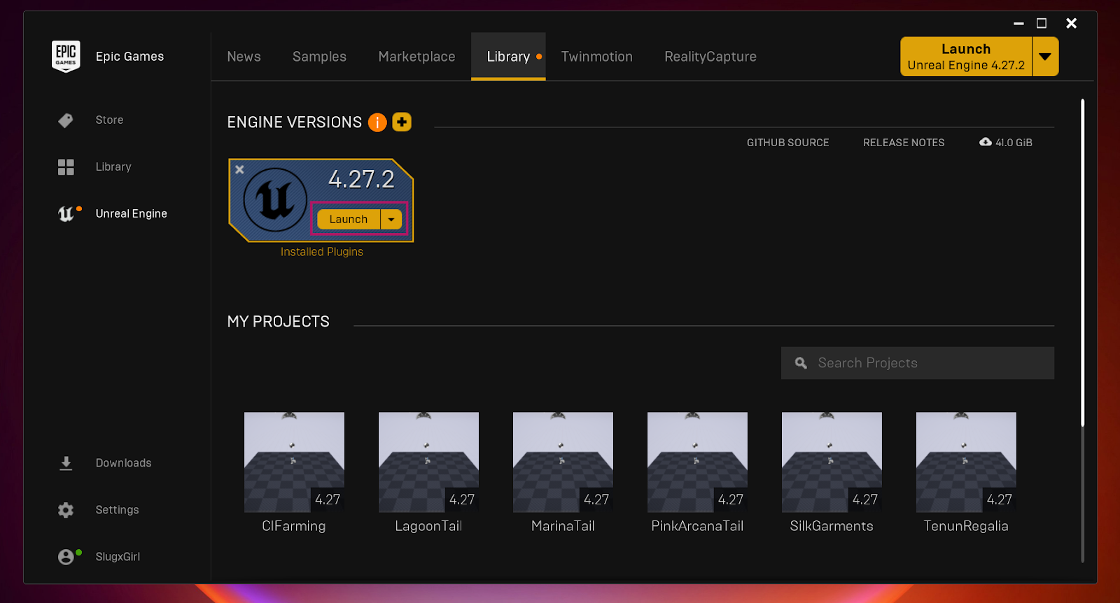Click the orange info icon beside Engine Versions
The width and height of the screenshot is (1120, 603).
click(x=377, y=122)
